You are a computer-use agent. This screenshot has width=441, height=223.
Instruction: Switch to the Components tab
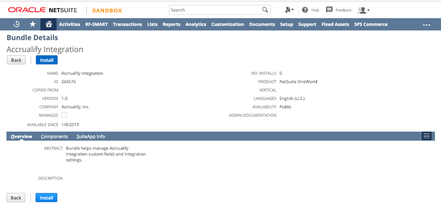coord(54,137)
